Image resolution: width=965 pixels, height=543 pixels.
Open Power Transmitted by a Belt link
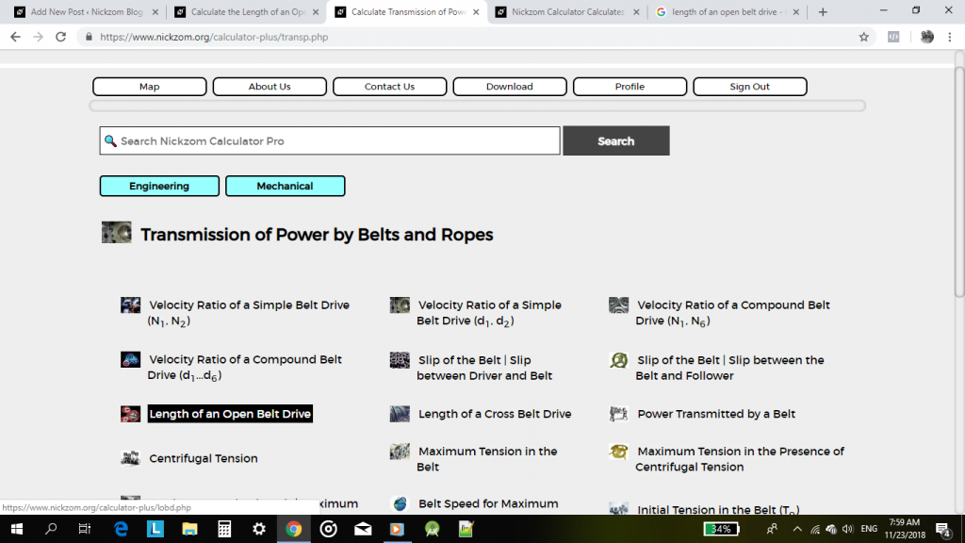(716, 414)
